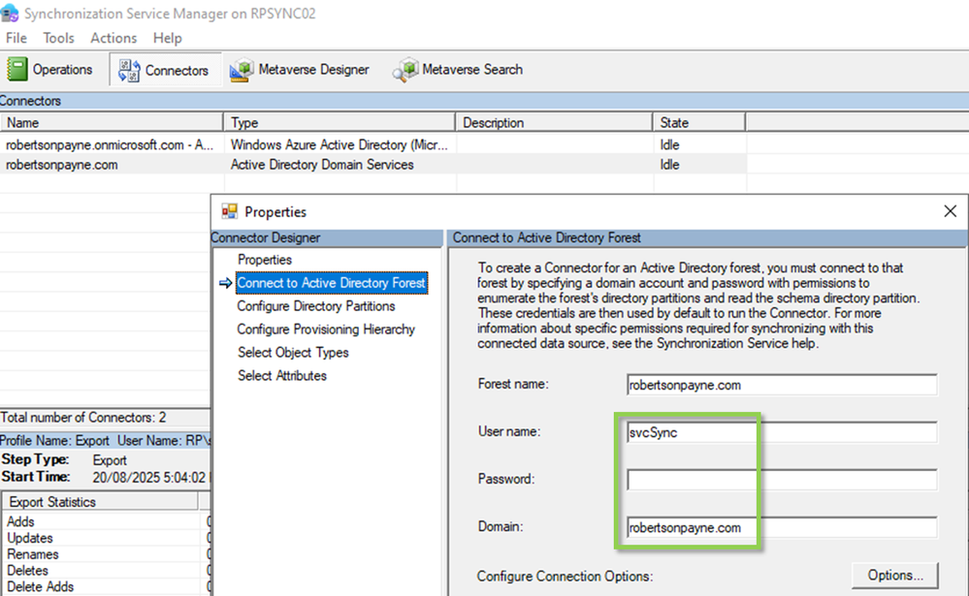Select the Select Attributes page
This screenshot has width=969, height=596.
pyautogui.click(x=282, y=375)
